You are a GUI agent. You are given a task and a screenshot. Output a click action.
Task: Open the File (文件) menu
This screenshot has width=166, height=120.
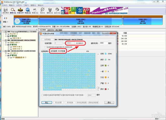point(5,5)
